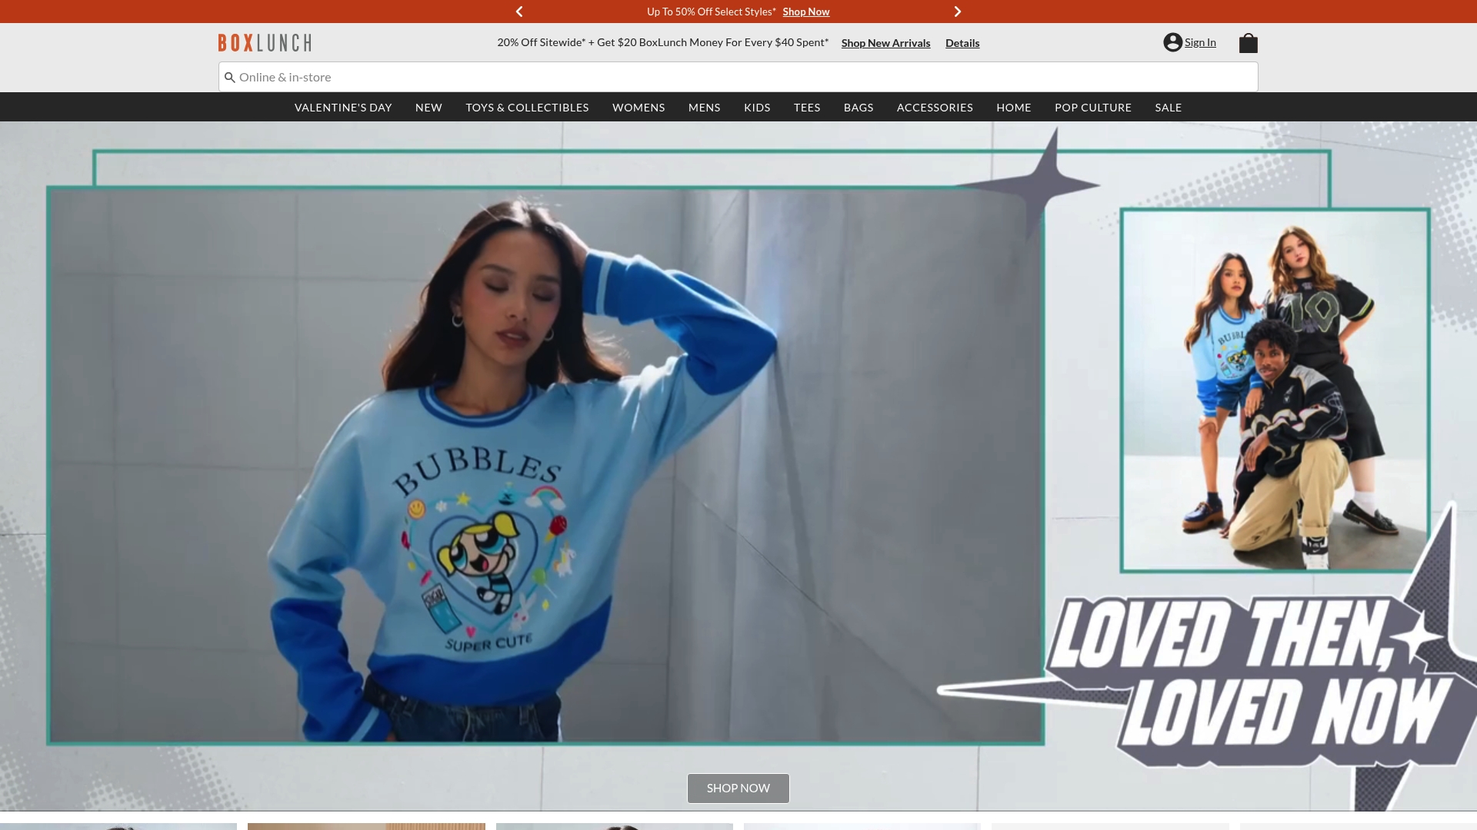1477x830 pixels.
Task: Open the Mens menu
Action: 704,108
